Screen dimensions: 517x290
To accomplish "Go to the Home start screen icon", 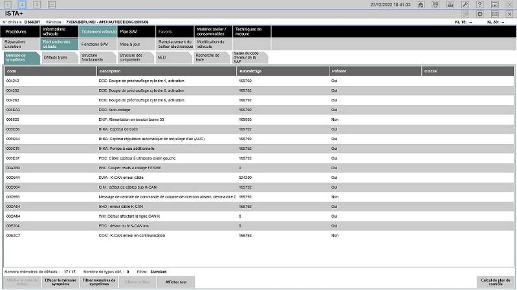I will pos(421,5).
